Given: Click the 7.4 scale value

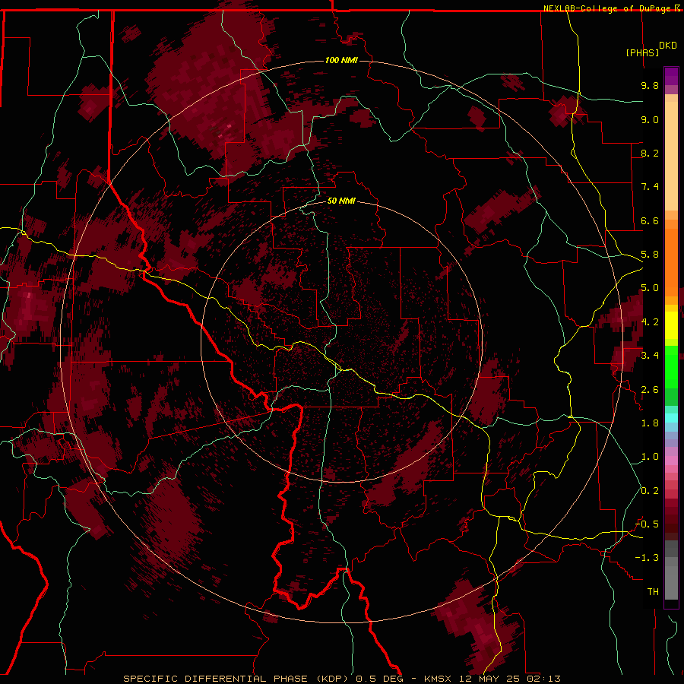Looking at the screenshot, I should (650, 187).
